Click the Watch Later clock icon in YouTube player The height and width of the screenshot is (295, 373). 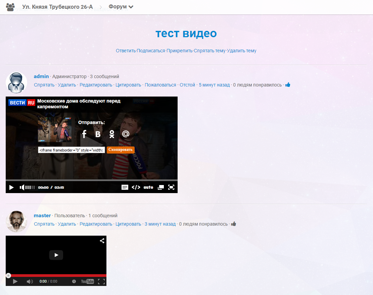point(74,282)
